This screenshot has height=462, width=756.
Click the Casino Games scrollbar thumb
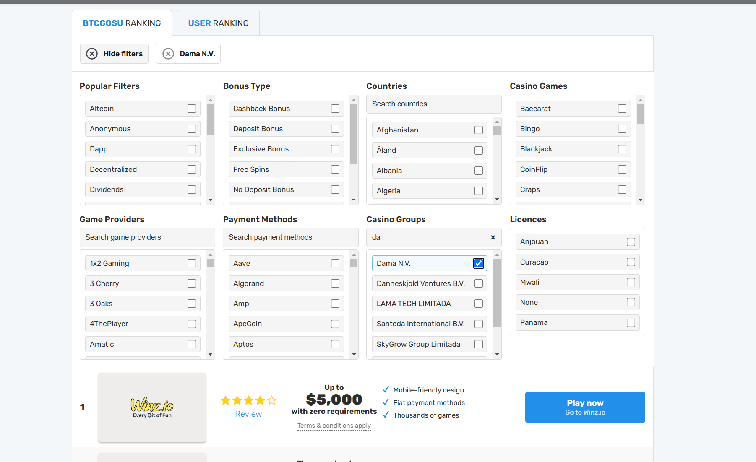point(640,114)
